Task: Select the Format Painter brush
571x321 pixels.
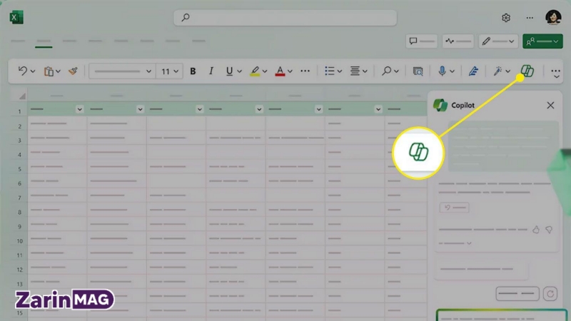Action: click(74, 71)
